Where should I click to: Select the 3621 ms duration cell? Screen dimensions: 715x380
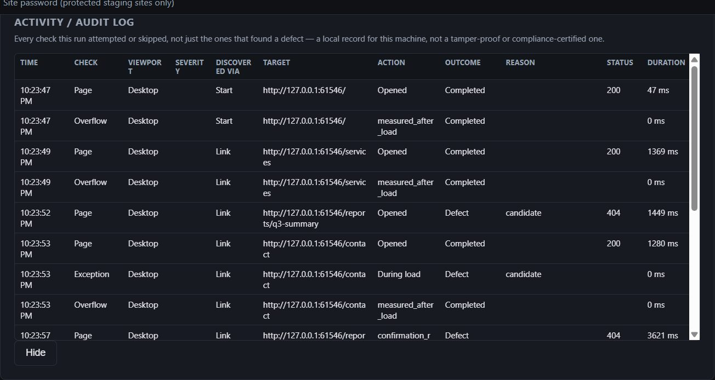663,336
